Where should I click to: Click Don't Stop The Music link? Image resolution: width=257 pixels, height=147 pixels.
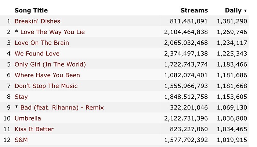46,86
